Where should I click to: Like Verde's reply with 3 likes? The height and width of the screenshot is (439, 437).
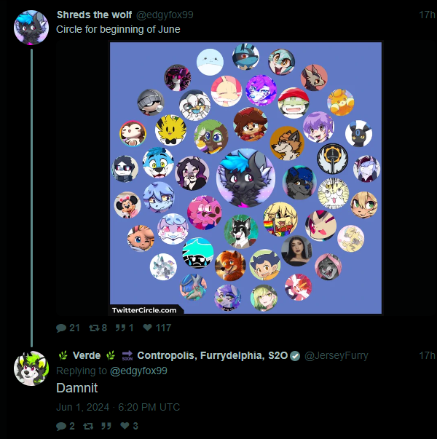point(129,426)
